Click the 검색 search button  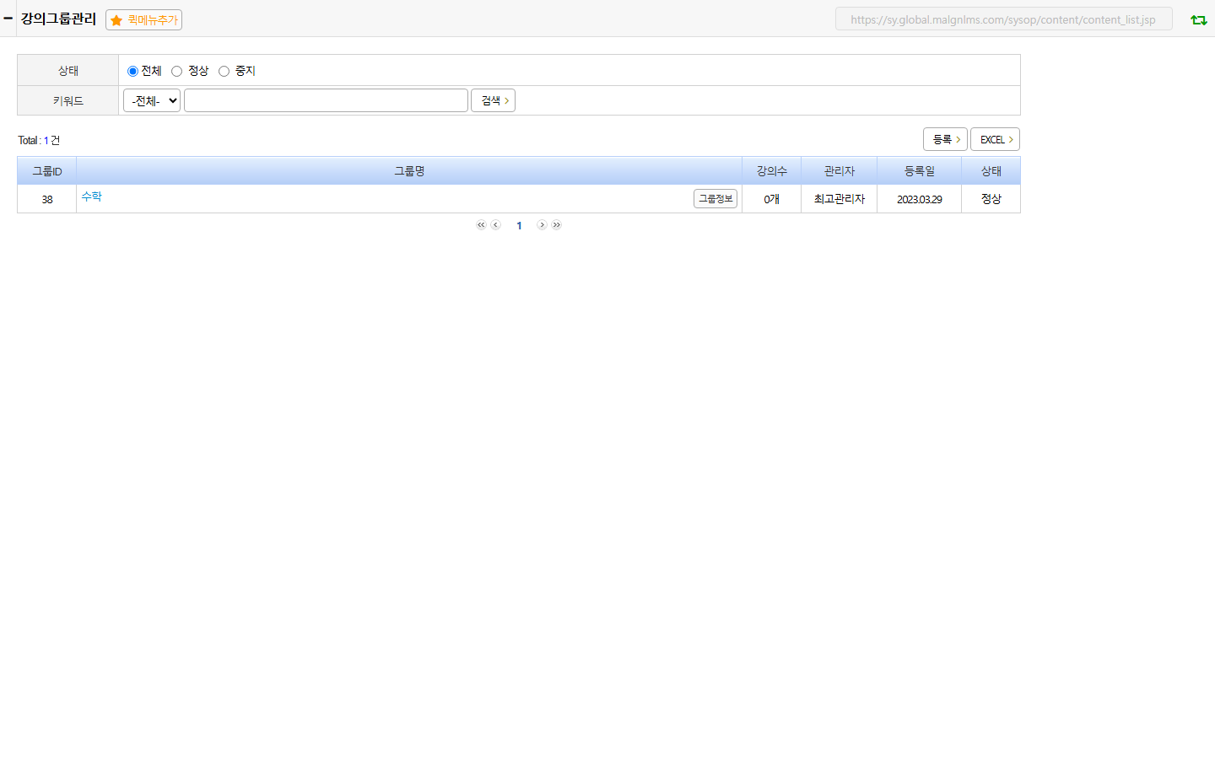[x=493, y=100]
